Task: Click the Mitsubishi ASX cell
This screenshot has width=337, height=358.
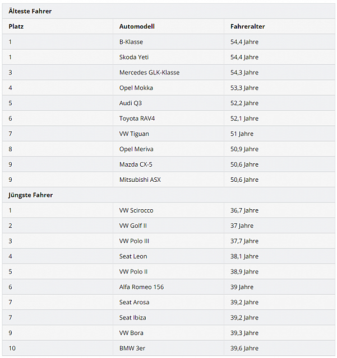Action: click(x=140, y=180)
